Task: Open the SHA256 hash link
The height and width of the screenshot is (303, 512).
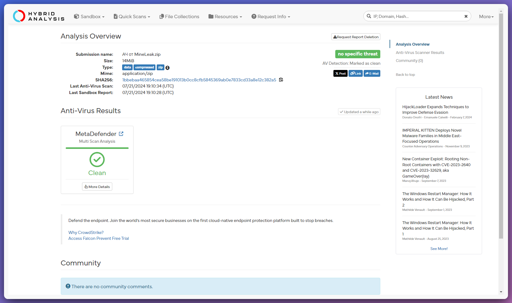Action: coord(199,80)
